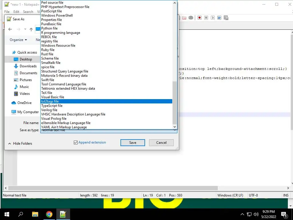
Task: Select PostScript file type entry
Action: [106, 11]
